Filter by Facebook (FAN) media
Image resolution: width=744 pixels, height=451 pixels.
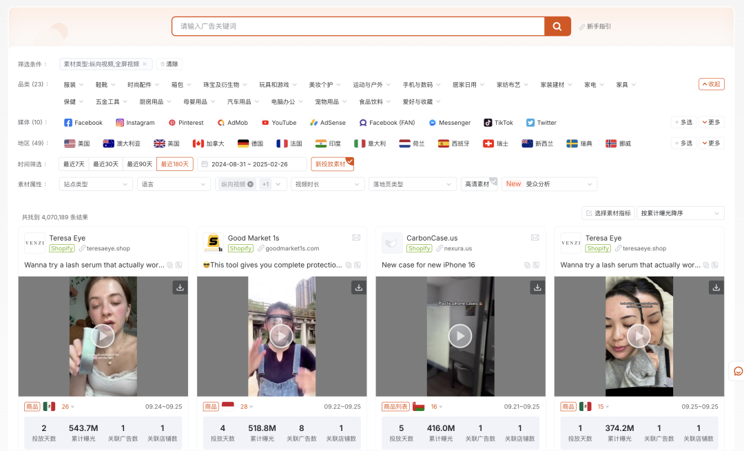pos(386,123)
